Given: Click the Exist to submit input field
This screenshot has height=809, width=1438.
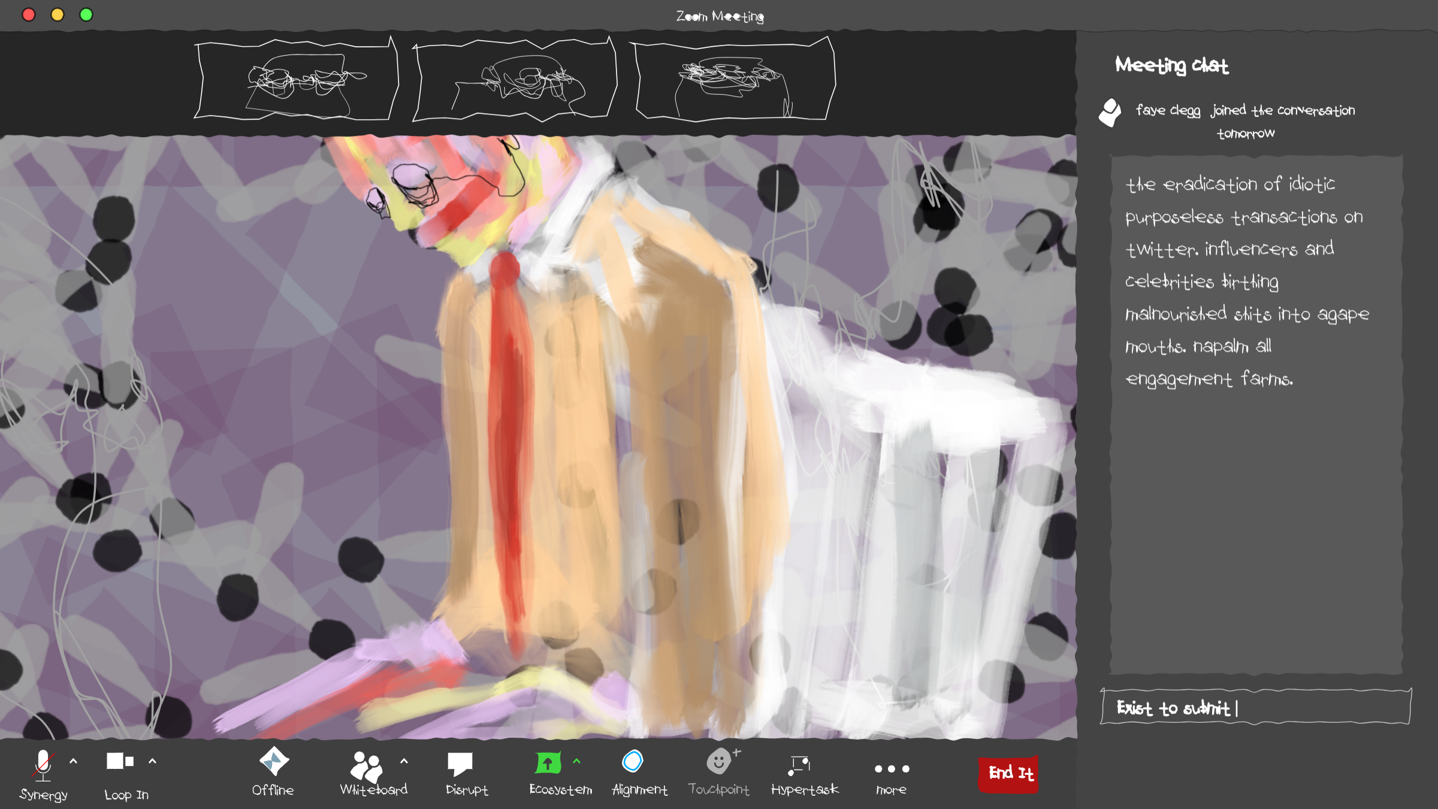Looking at the screenshot, I should (1256, 708).
